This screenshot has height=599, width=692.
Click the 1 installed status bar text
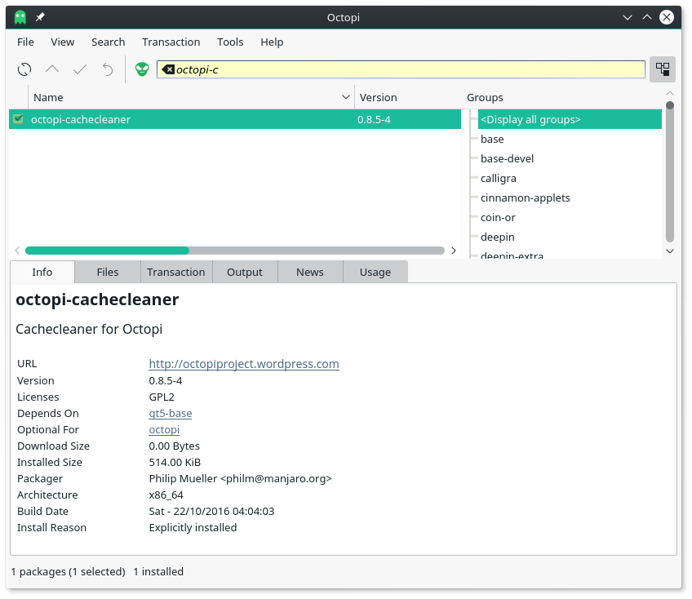[158, 571]
